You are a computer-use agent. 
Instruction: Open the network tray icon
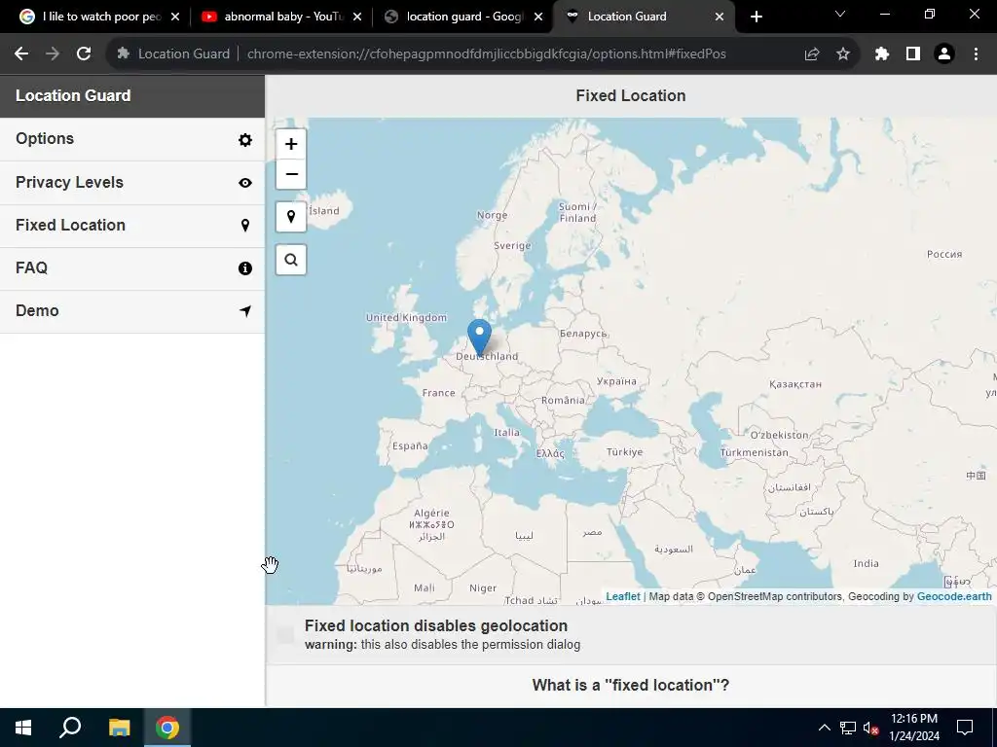(x=848, y=728)
